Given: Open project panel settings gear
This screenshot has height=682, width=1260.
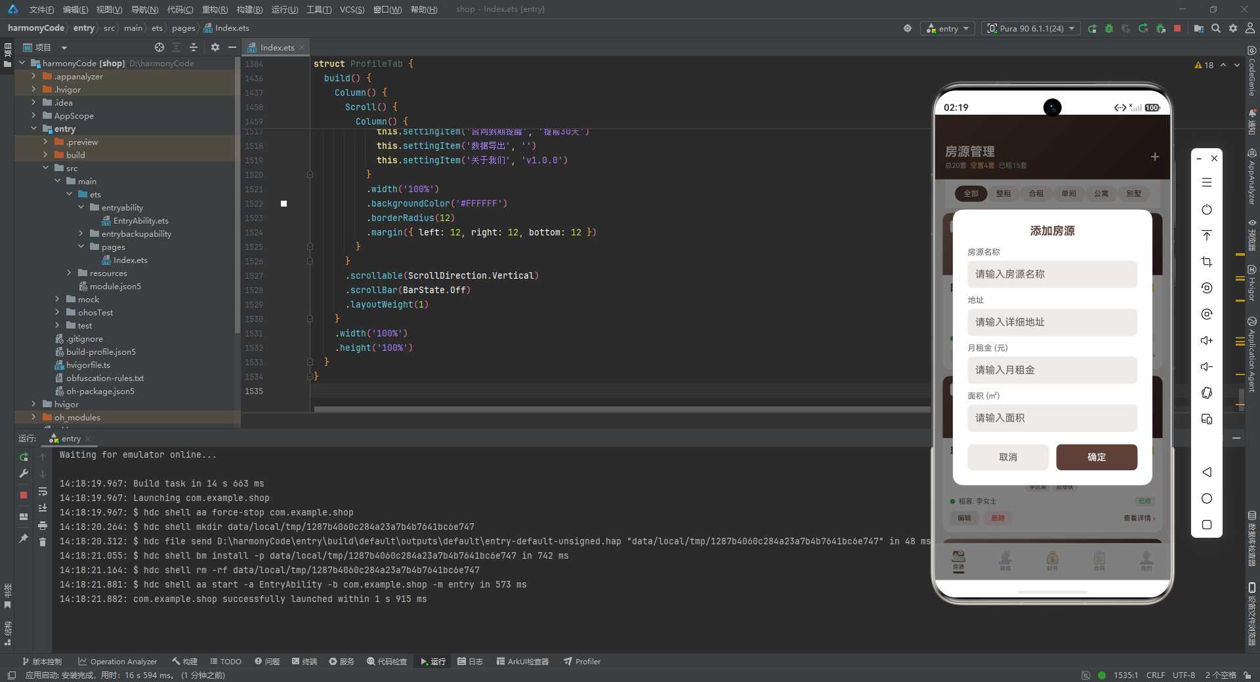Looking at the screenshot, I should click(215, 47).
